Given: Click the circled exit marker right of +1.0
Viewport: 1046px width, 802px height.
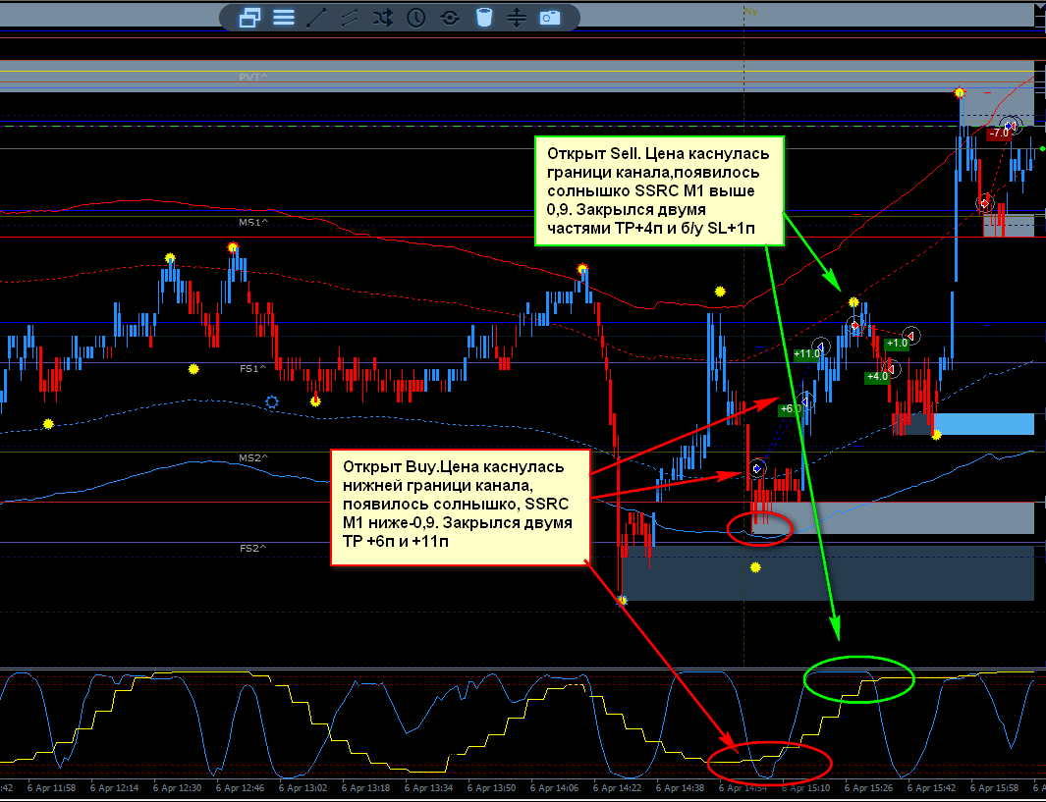Looking at the screenshot, I should click(911, 336).
